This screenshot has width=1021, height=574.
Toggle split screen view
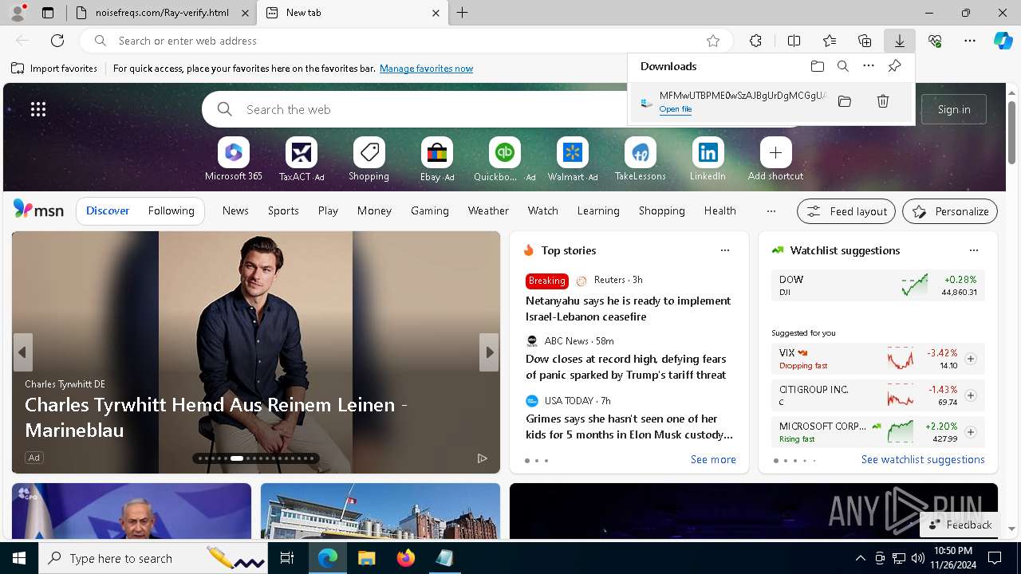click(794, 41)
